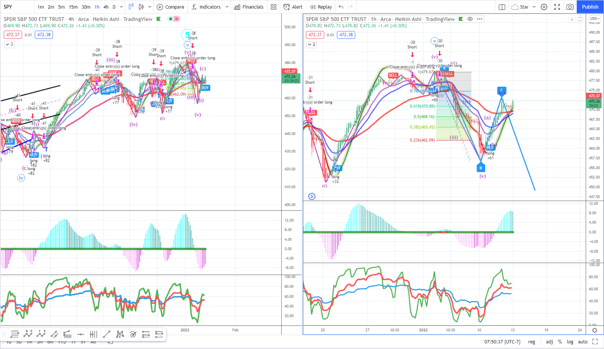Toggle log scale at bottom
The height and width of the screenshot is (349, 604).
pos(570,342)
